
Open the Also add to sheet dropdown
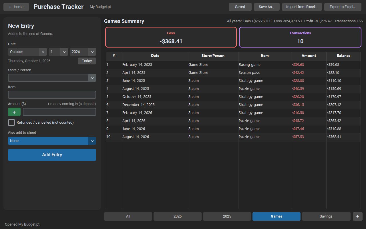point(52,141)
